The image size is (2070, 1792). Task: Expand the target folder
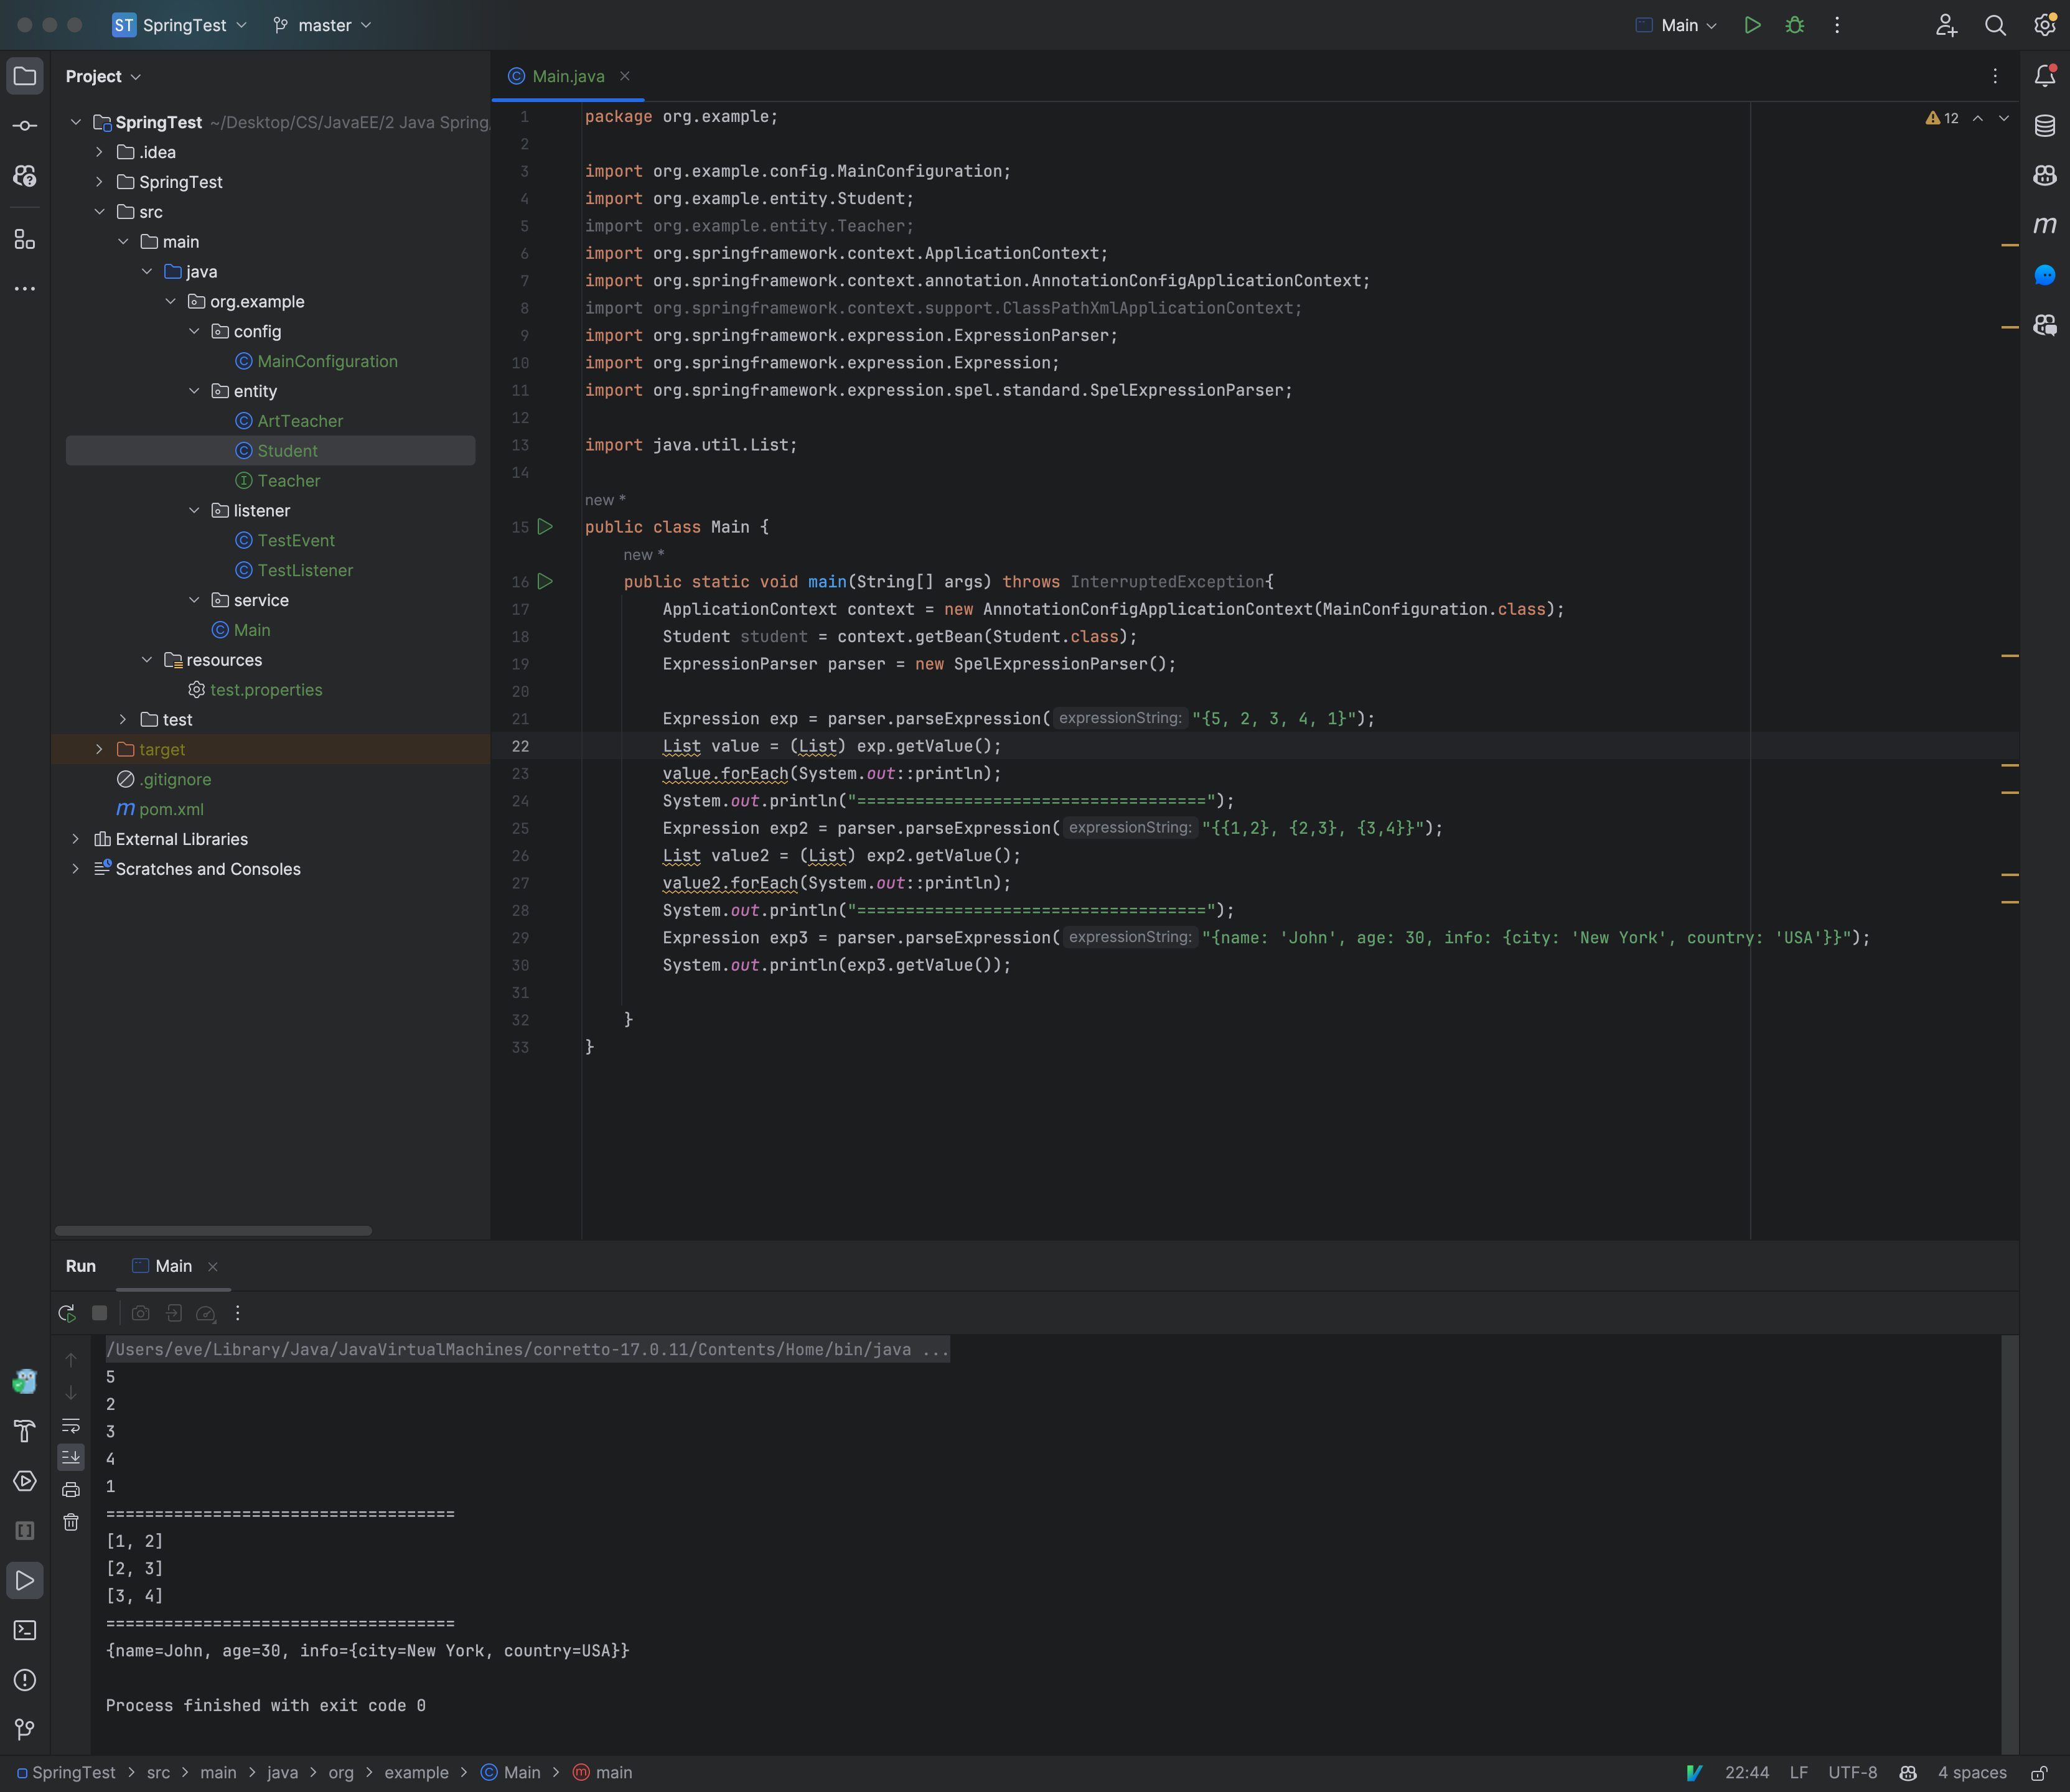99,749
